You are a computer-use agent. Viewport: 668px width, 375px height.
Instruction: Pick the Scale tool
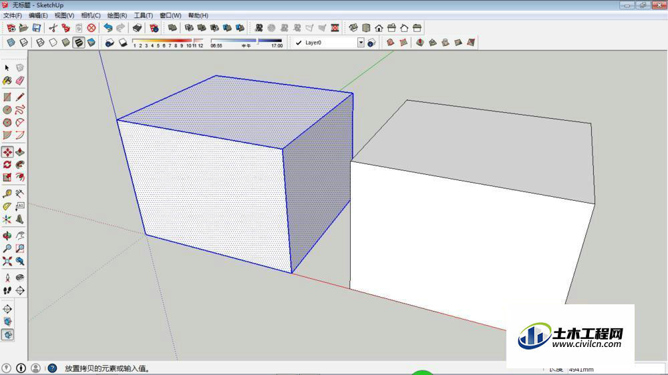coord(7,177)
